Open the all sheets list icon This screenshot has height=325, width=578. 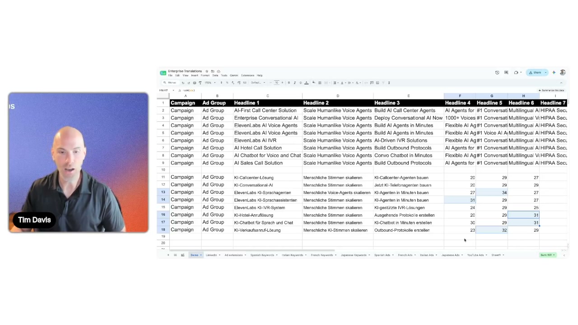(175, 255)
